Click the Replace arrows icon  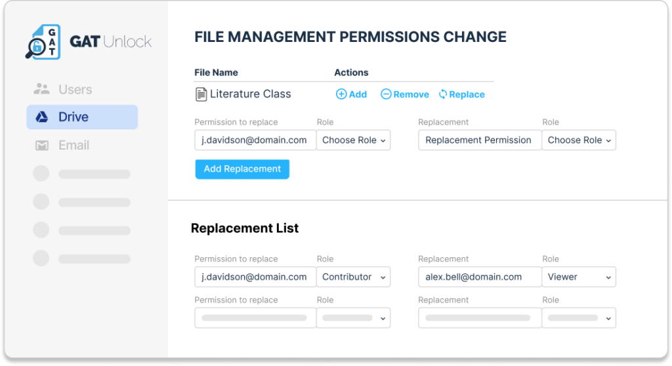[x=443, y=94]
